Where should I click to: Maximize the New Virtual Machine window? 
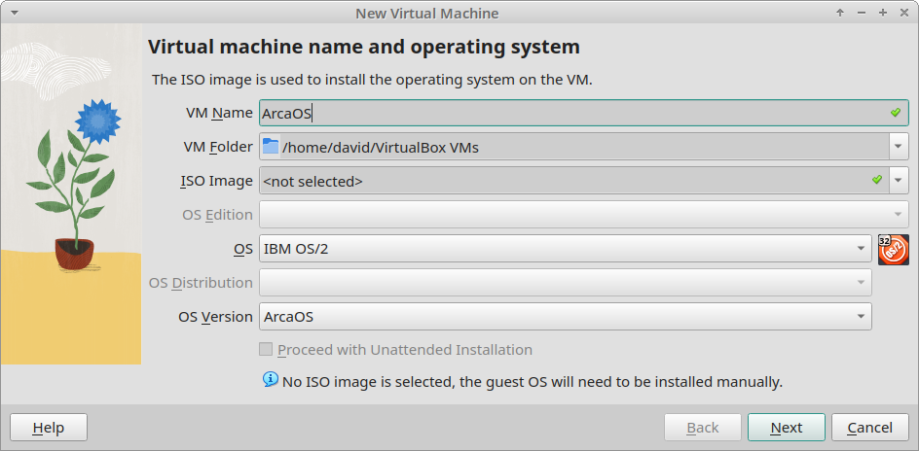pyautogui.click(x=883, y=13)
